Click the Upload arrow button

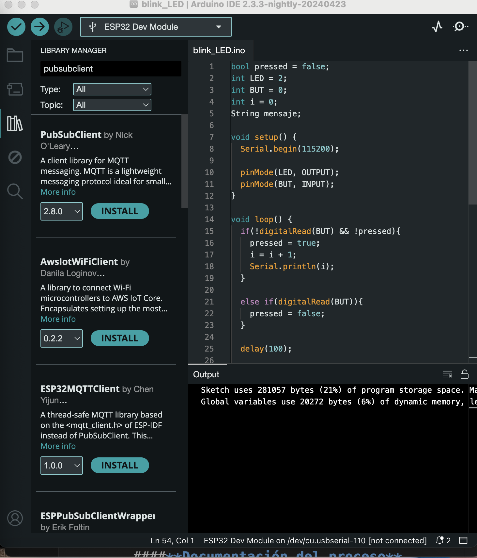click(x=40, y=27)
